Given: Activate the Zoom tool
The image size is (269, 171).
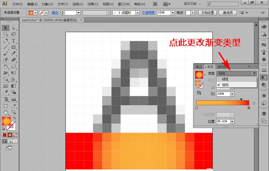Looking at the screenshot, I should (x=13, y=112).
